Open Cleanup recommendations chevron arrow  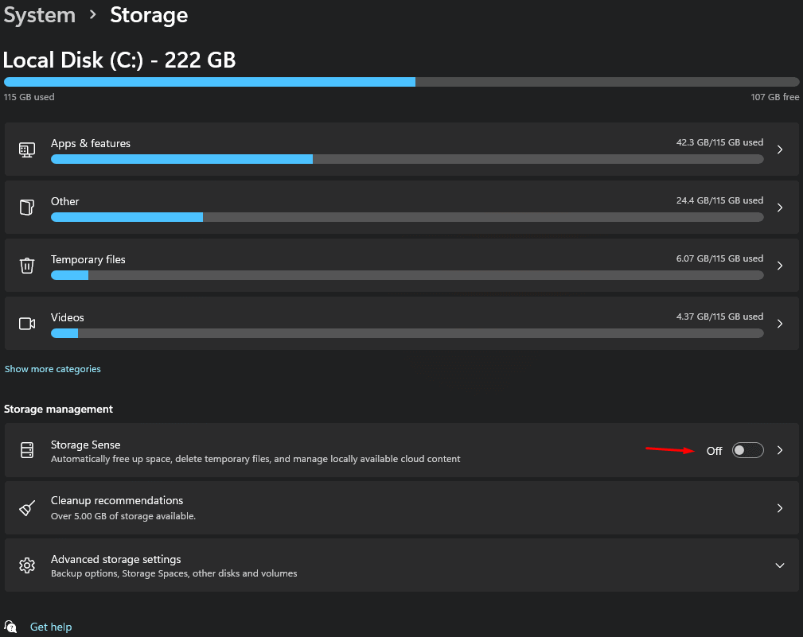(x=780, y=508)
